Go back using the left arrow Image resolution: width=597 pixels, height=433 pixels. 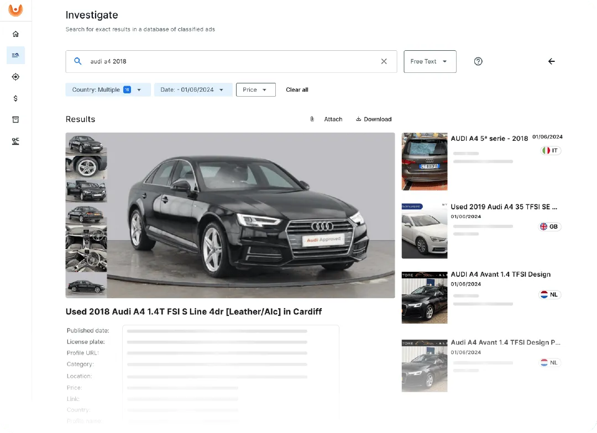point(551,61)
